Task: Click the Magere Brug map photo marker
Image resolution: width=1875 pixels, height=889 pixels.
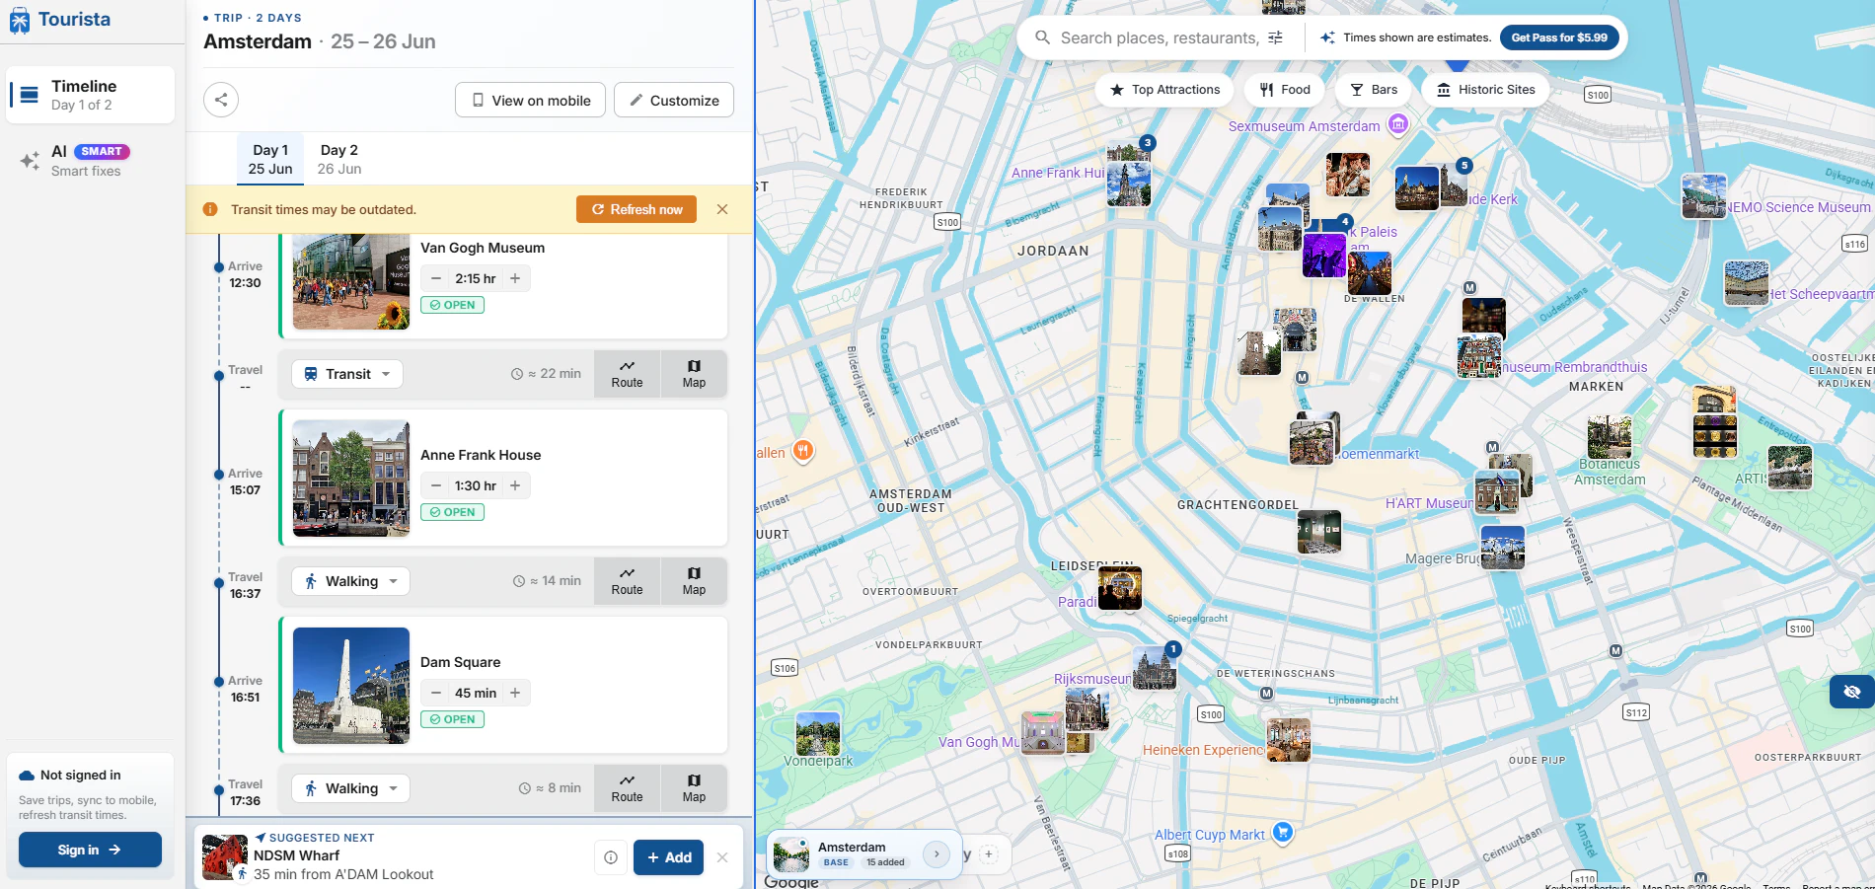Action: coord(1503,548)
